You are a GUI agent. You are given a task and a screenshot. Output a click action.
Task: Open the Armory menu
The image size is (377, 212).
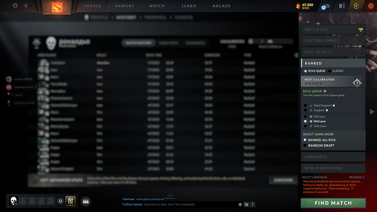(x=125, y=6)
